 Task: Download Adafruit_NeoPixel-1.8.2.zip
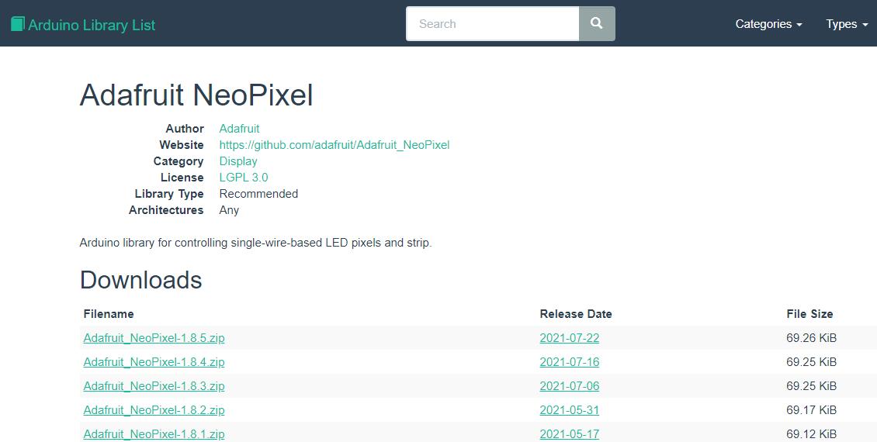pos(154,410)
